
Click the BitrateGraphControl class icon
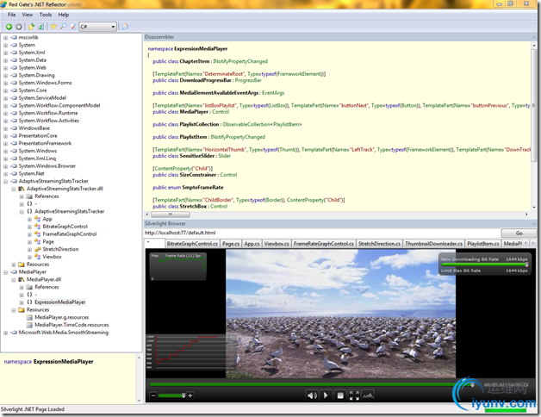tap(37, 227)
